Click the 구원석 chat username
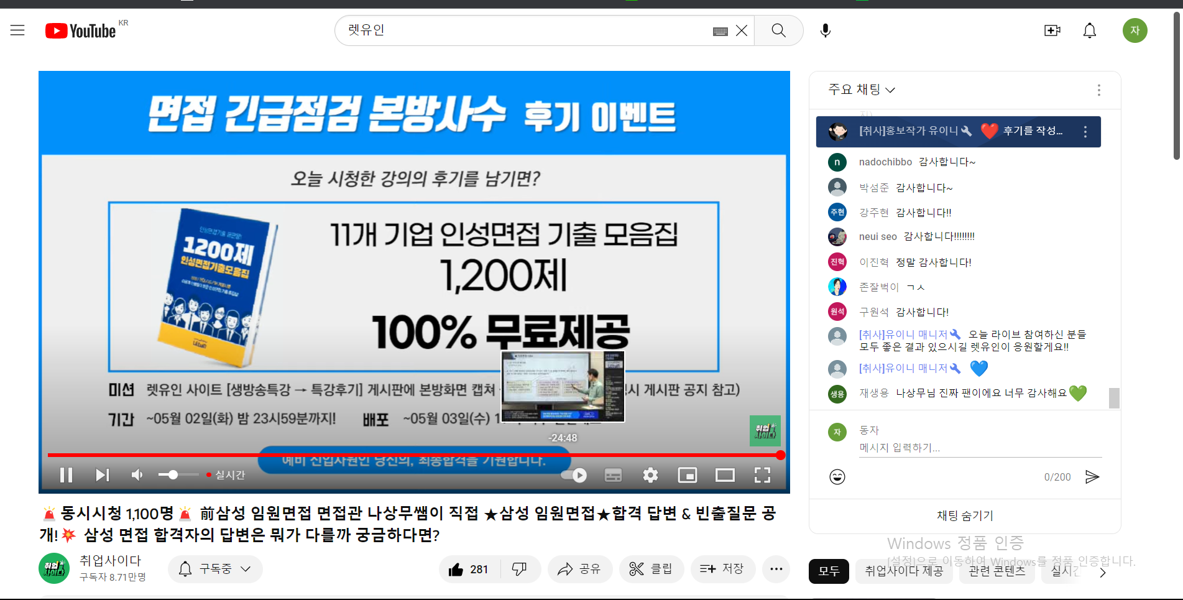The height and width of the screenshot is (600, 1183). coord(874,312)
